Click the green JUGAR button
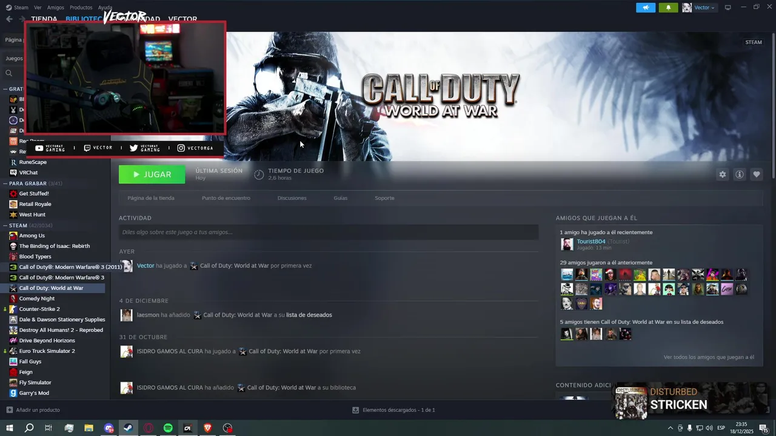This screenshot has width=776, height=436. (x=152, y=174)
